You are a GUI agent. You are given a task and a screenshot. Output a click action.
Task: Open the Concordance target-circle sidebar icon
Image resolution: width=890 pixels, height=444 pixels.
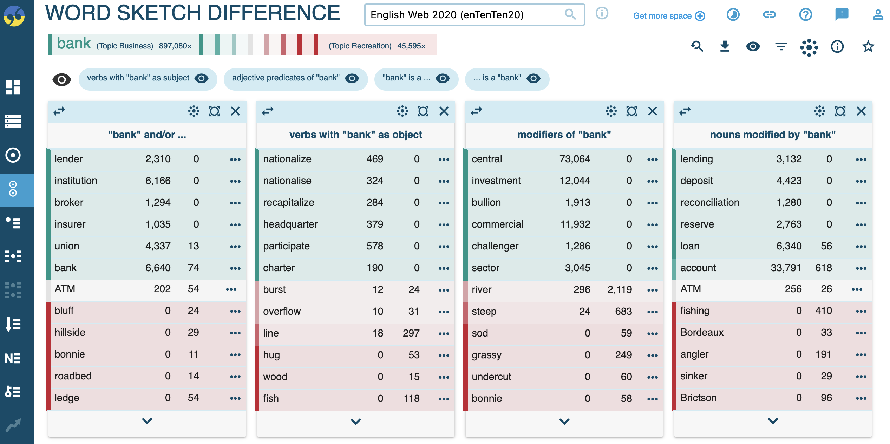point(13,155)
